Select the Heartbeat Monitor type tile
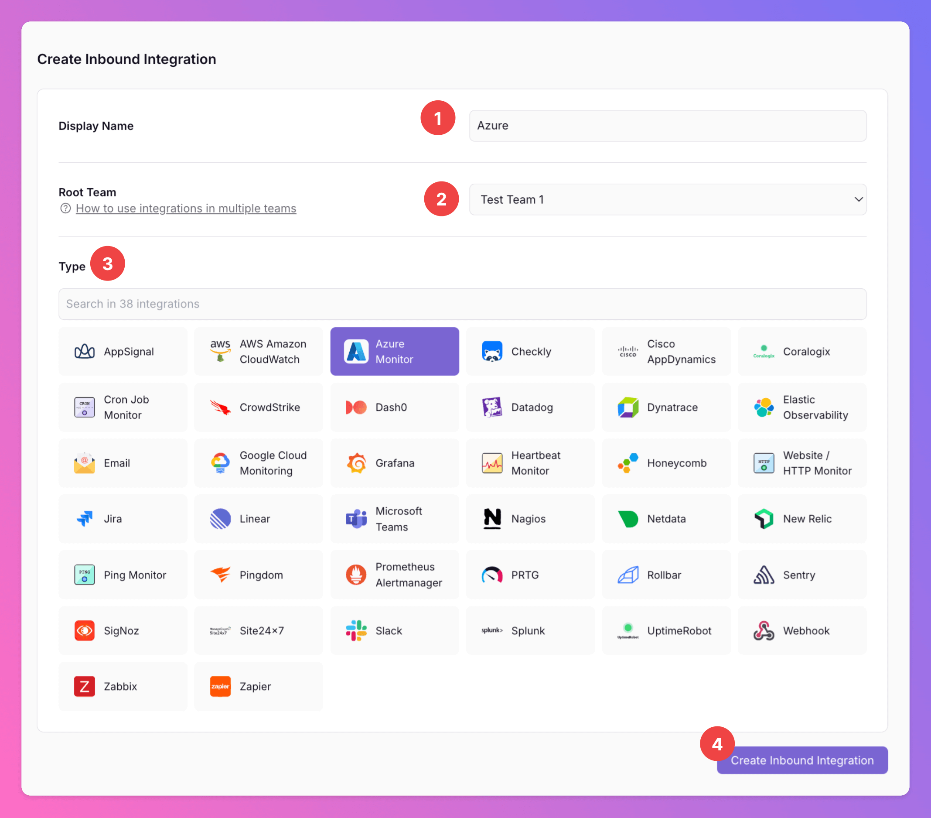Image resolution: width=931 pixels, height=818 pixels. pyautogui.click(x=530, y=463)
